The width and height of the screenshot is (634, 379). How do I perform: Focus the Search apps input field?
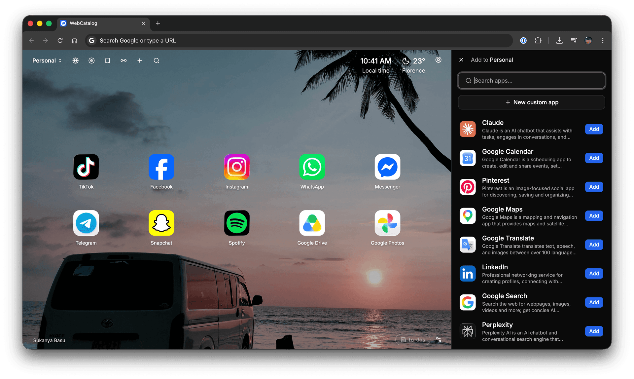(x=531, y=81)
